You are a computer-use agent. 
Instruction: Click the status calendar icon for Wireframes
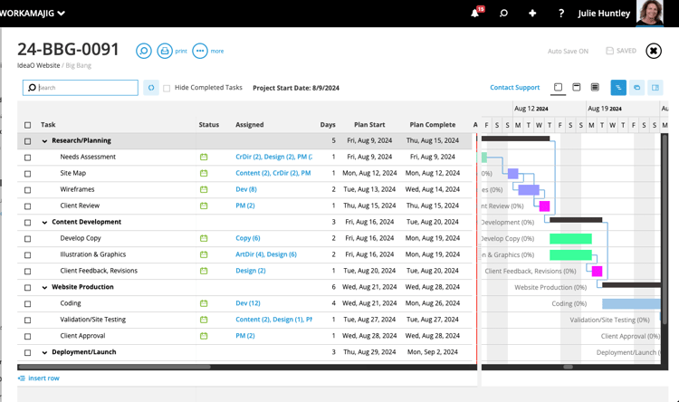(204, 190)
